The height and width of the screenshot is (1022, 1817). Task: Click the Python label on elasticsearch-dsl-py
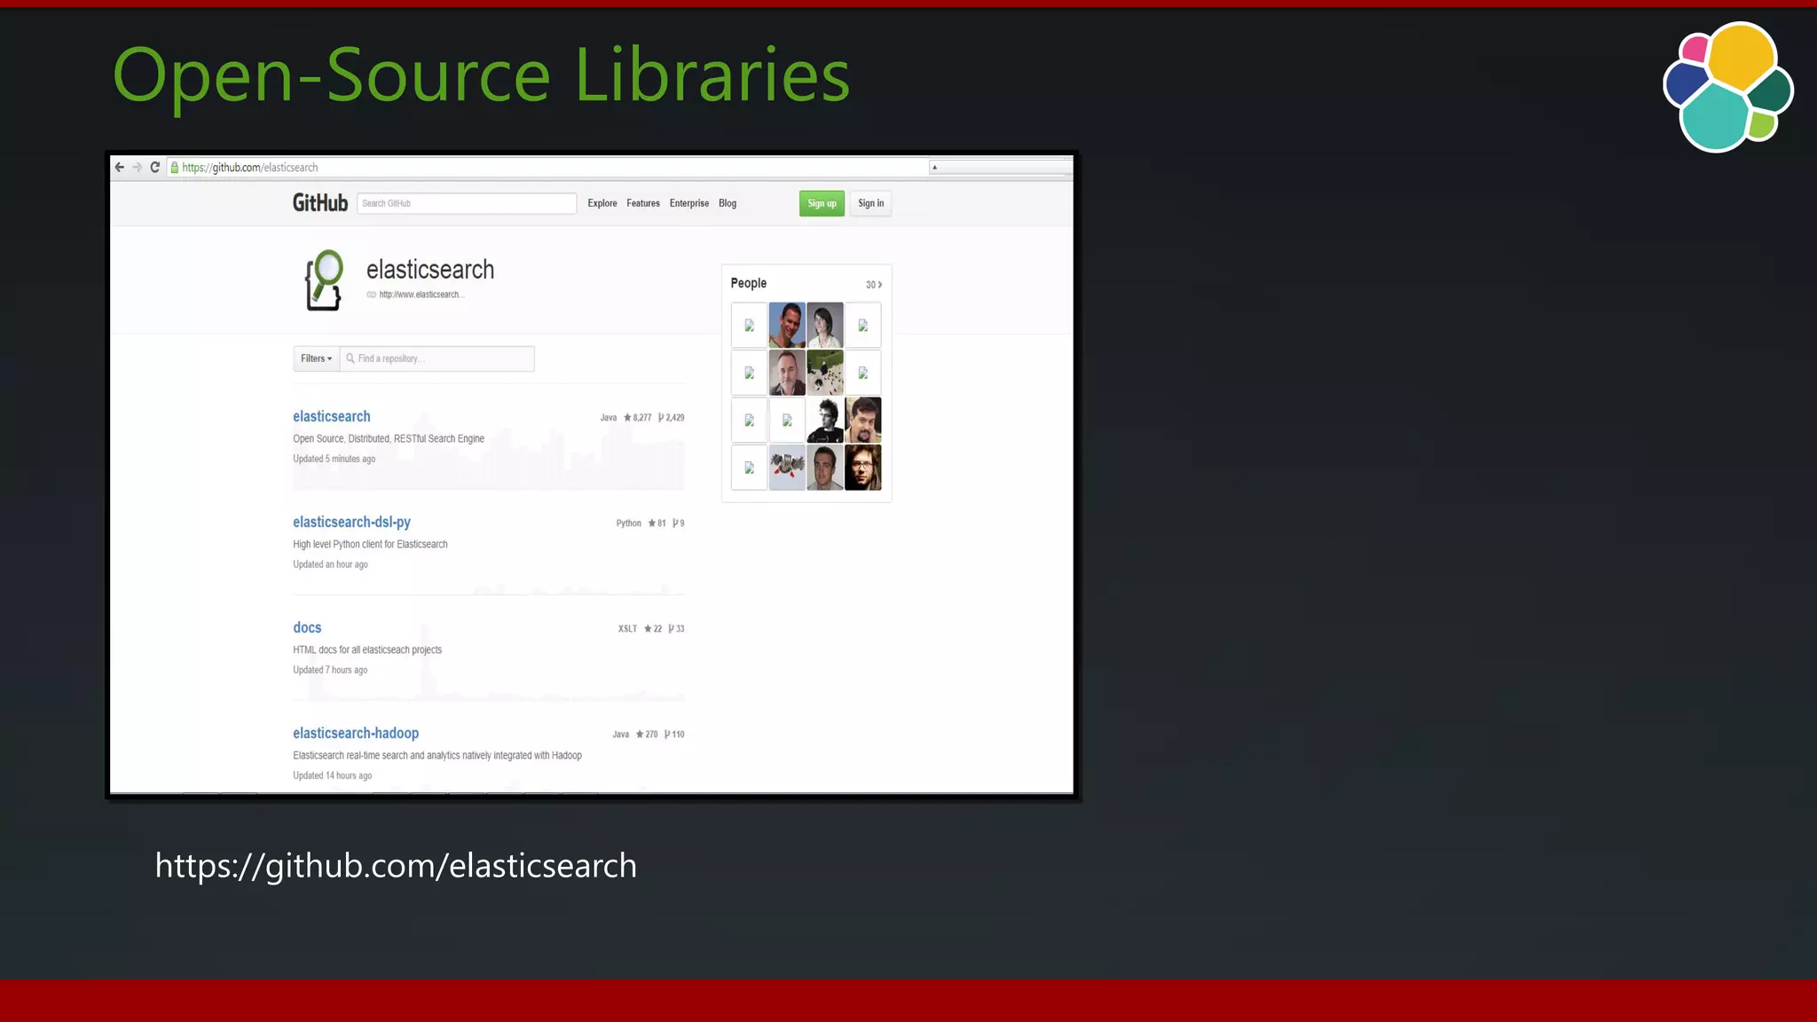click(629, 523)
